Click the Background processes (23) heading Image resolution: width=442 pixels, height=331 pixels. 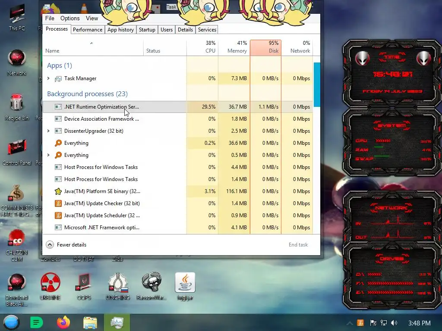(x=87, y=94)
